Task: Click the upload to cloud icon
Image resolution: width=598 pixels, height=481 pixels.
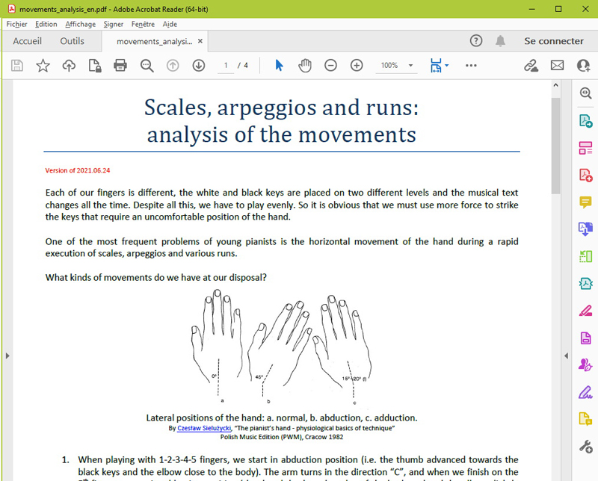Action: 69,66
